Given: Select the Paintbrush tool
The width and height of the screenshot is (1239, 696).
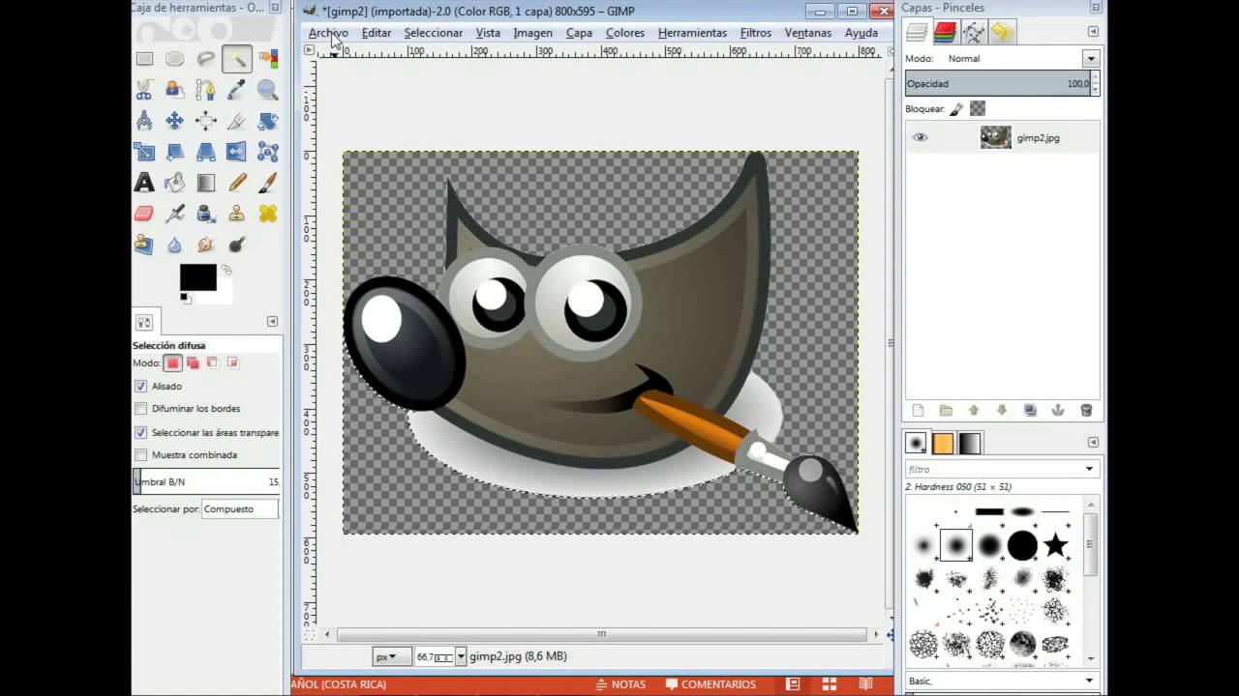Looking at the screenshot, I should coord(268,183).
